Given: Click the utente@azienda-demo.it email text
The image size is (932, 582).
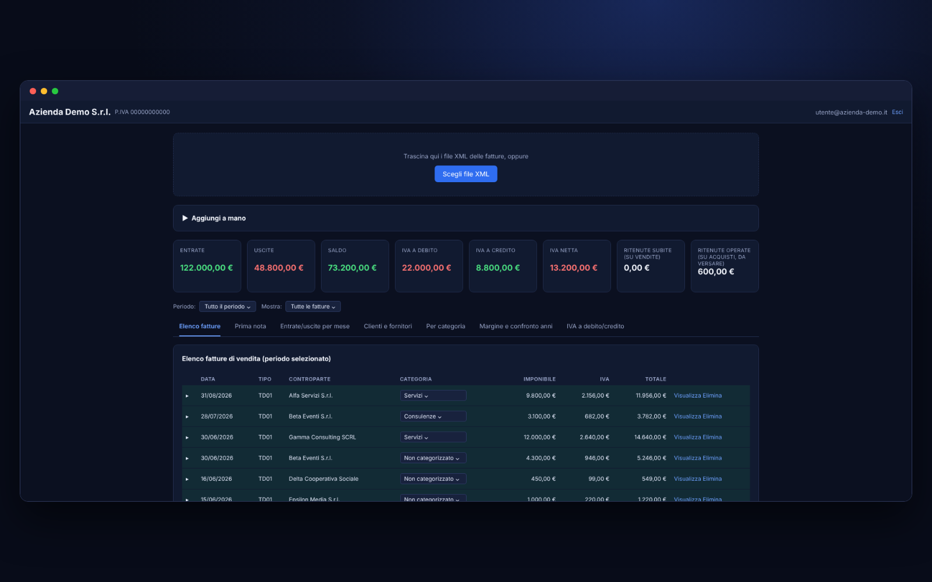Looking at the screenshot, I should pos(851,113).
